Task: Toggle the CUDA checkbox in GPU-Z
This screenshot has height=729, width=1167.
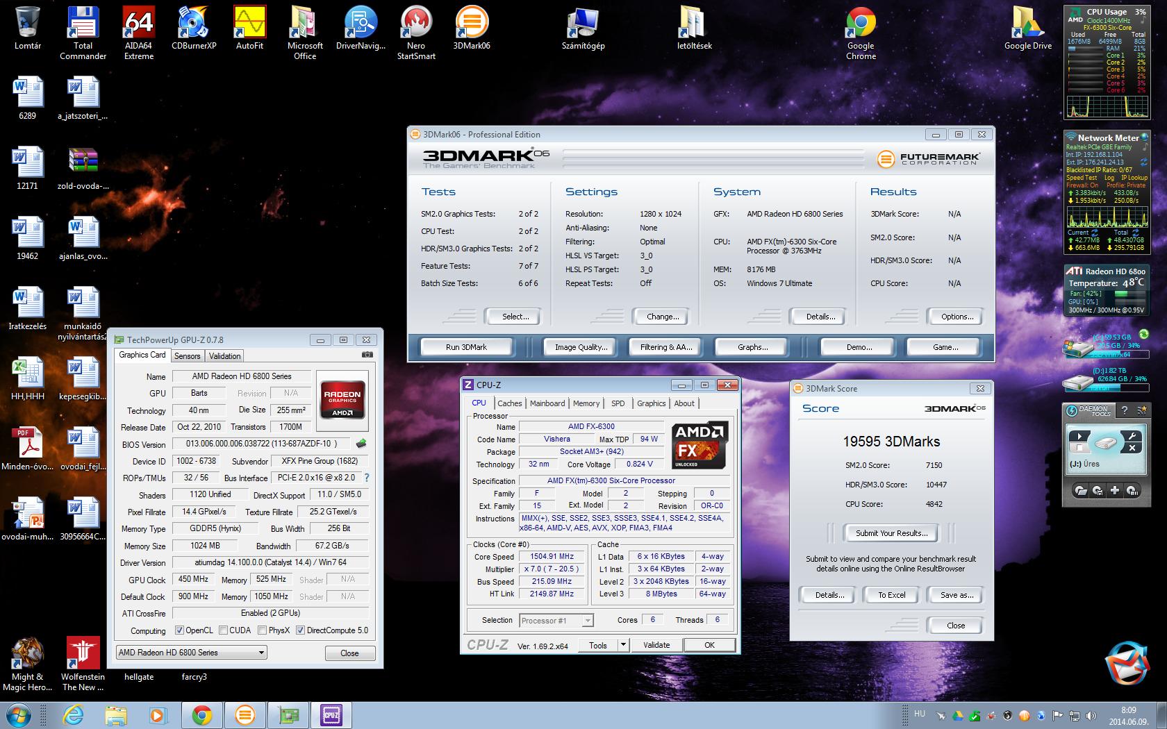Action: click(x=223, y=630)
